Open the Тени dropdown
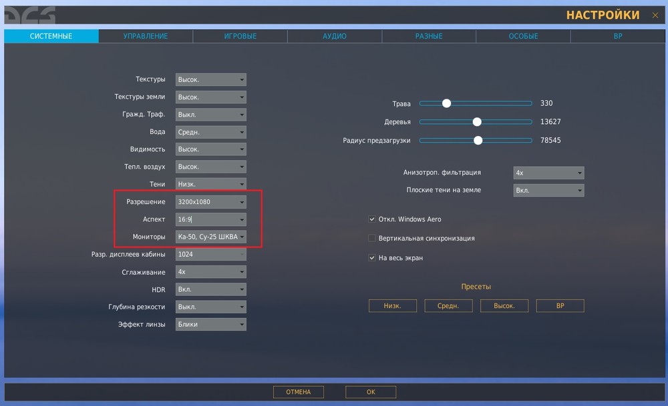 click(211, 184)
